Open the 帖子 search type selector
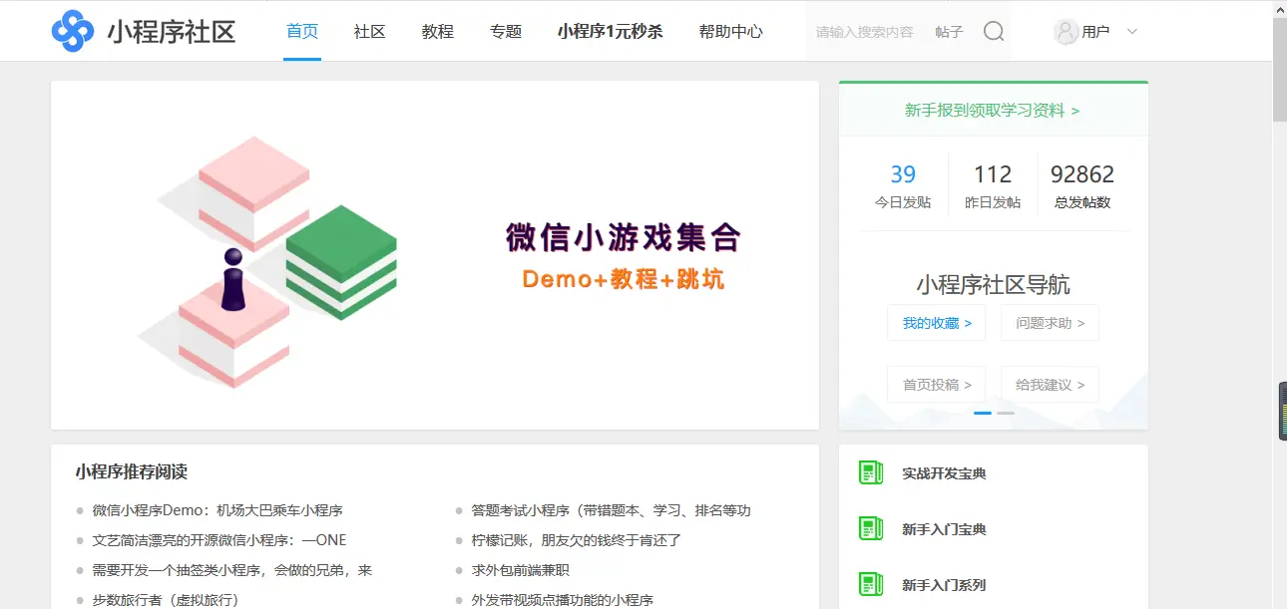Viewport: 1287px width, 609px height. coord(949,32)
